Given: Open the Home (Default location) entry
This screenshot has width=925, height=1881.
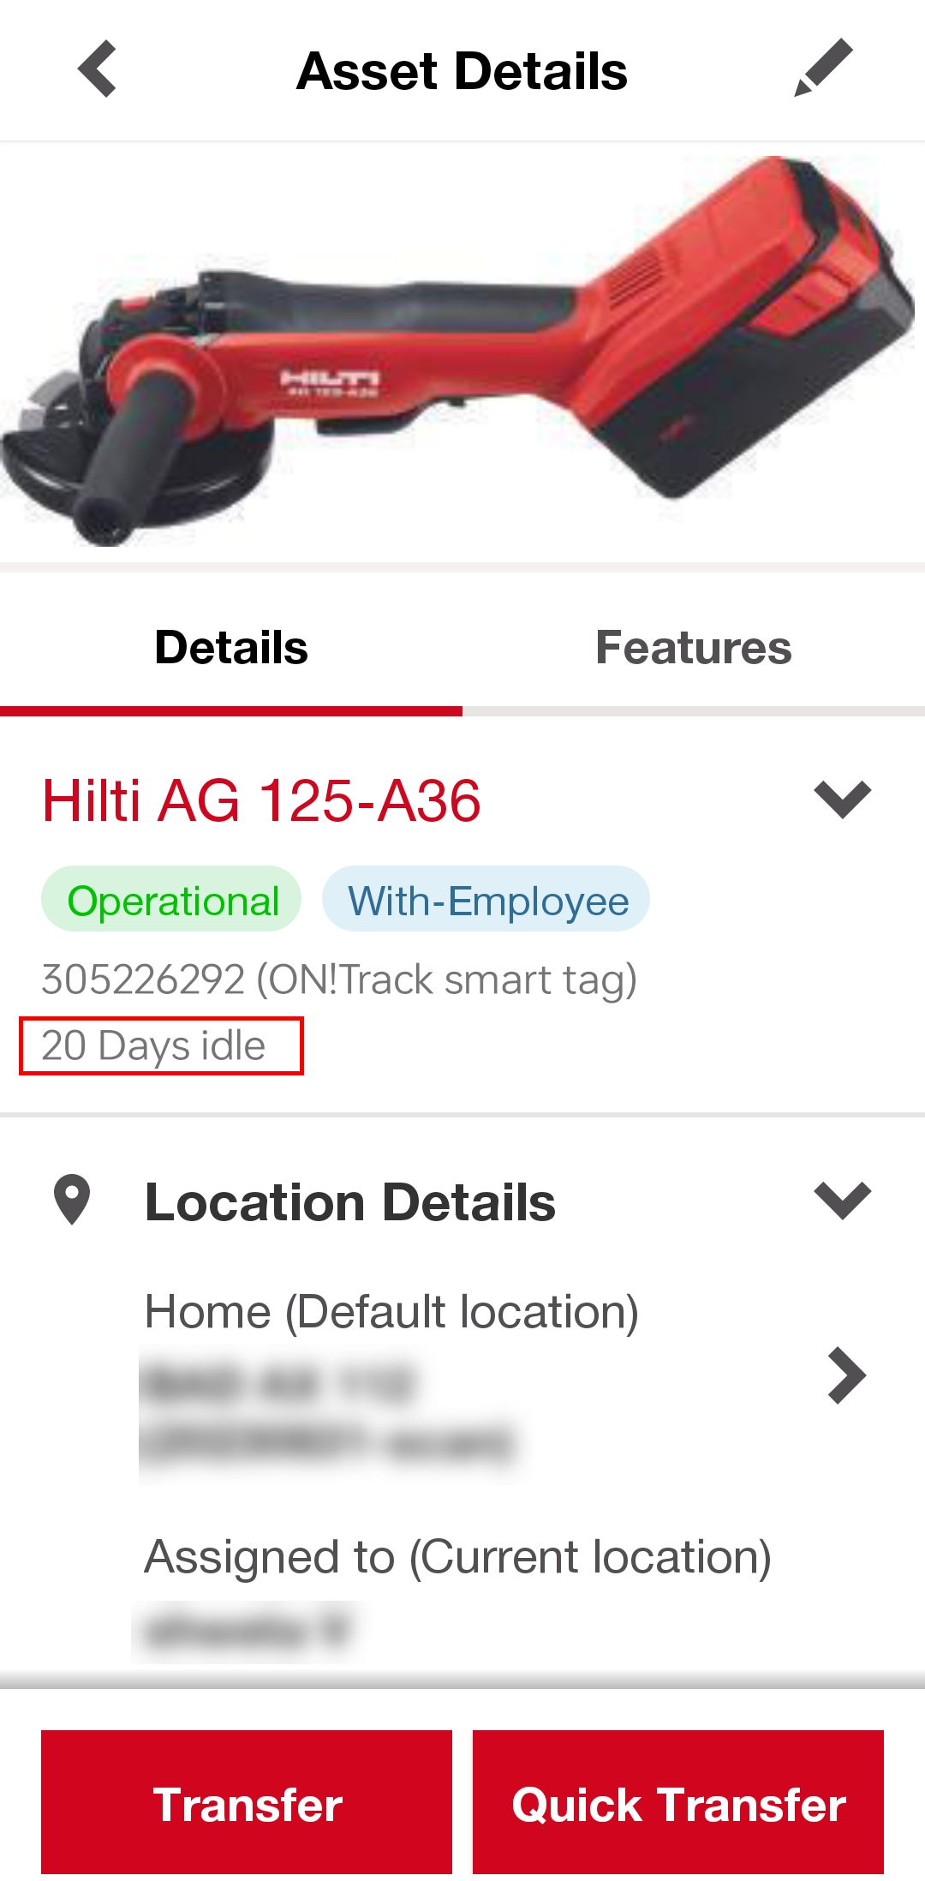Looking at the screenshot, I should pos(391,1311).
